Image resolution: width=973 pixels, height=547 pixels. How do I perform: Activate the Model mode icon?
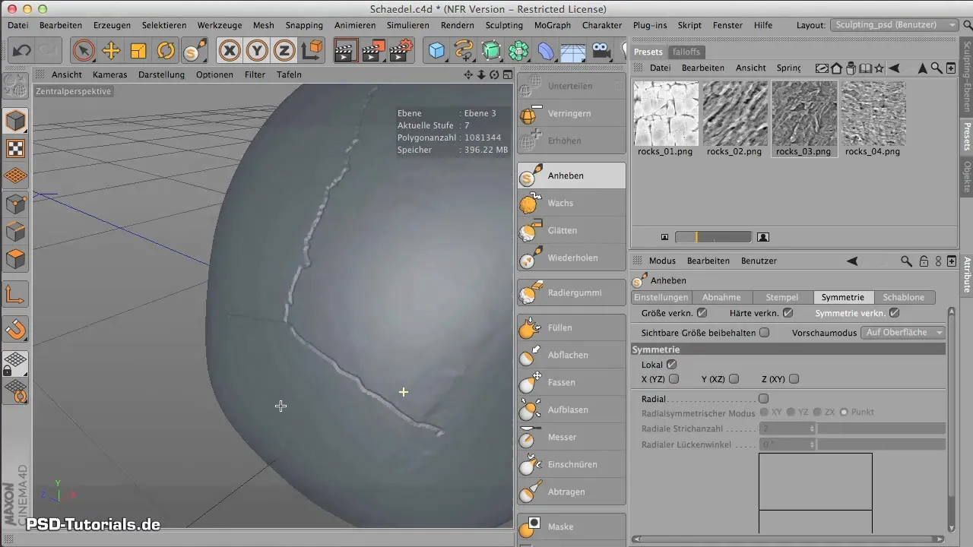pyautogui.click(x=16, y=121)
